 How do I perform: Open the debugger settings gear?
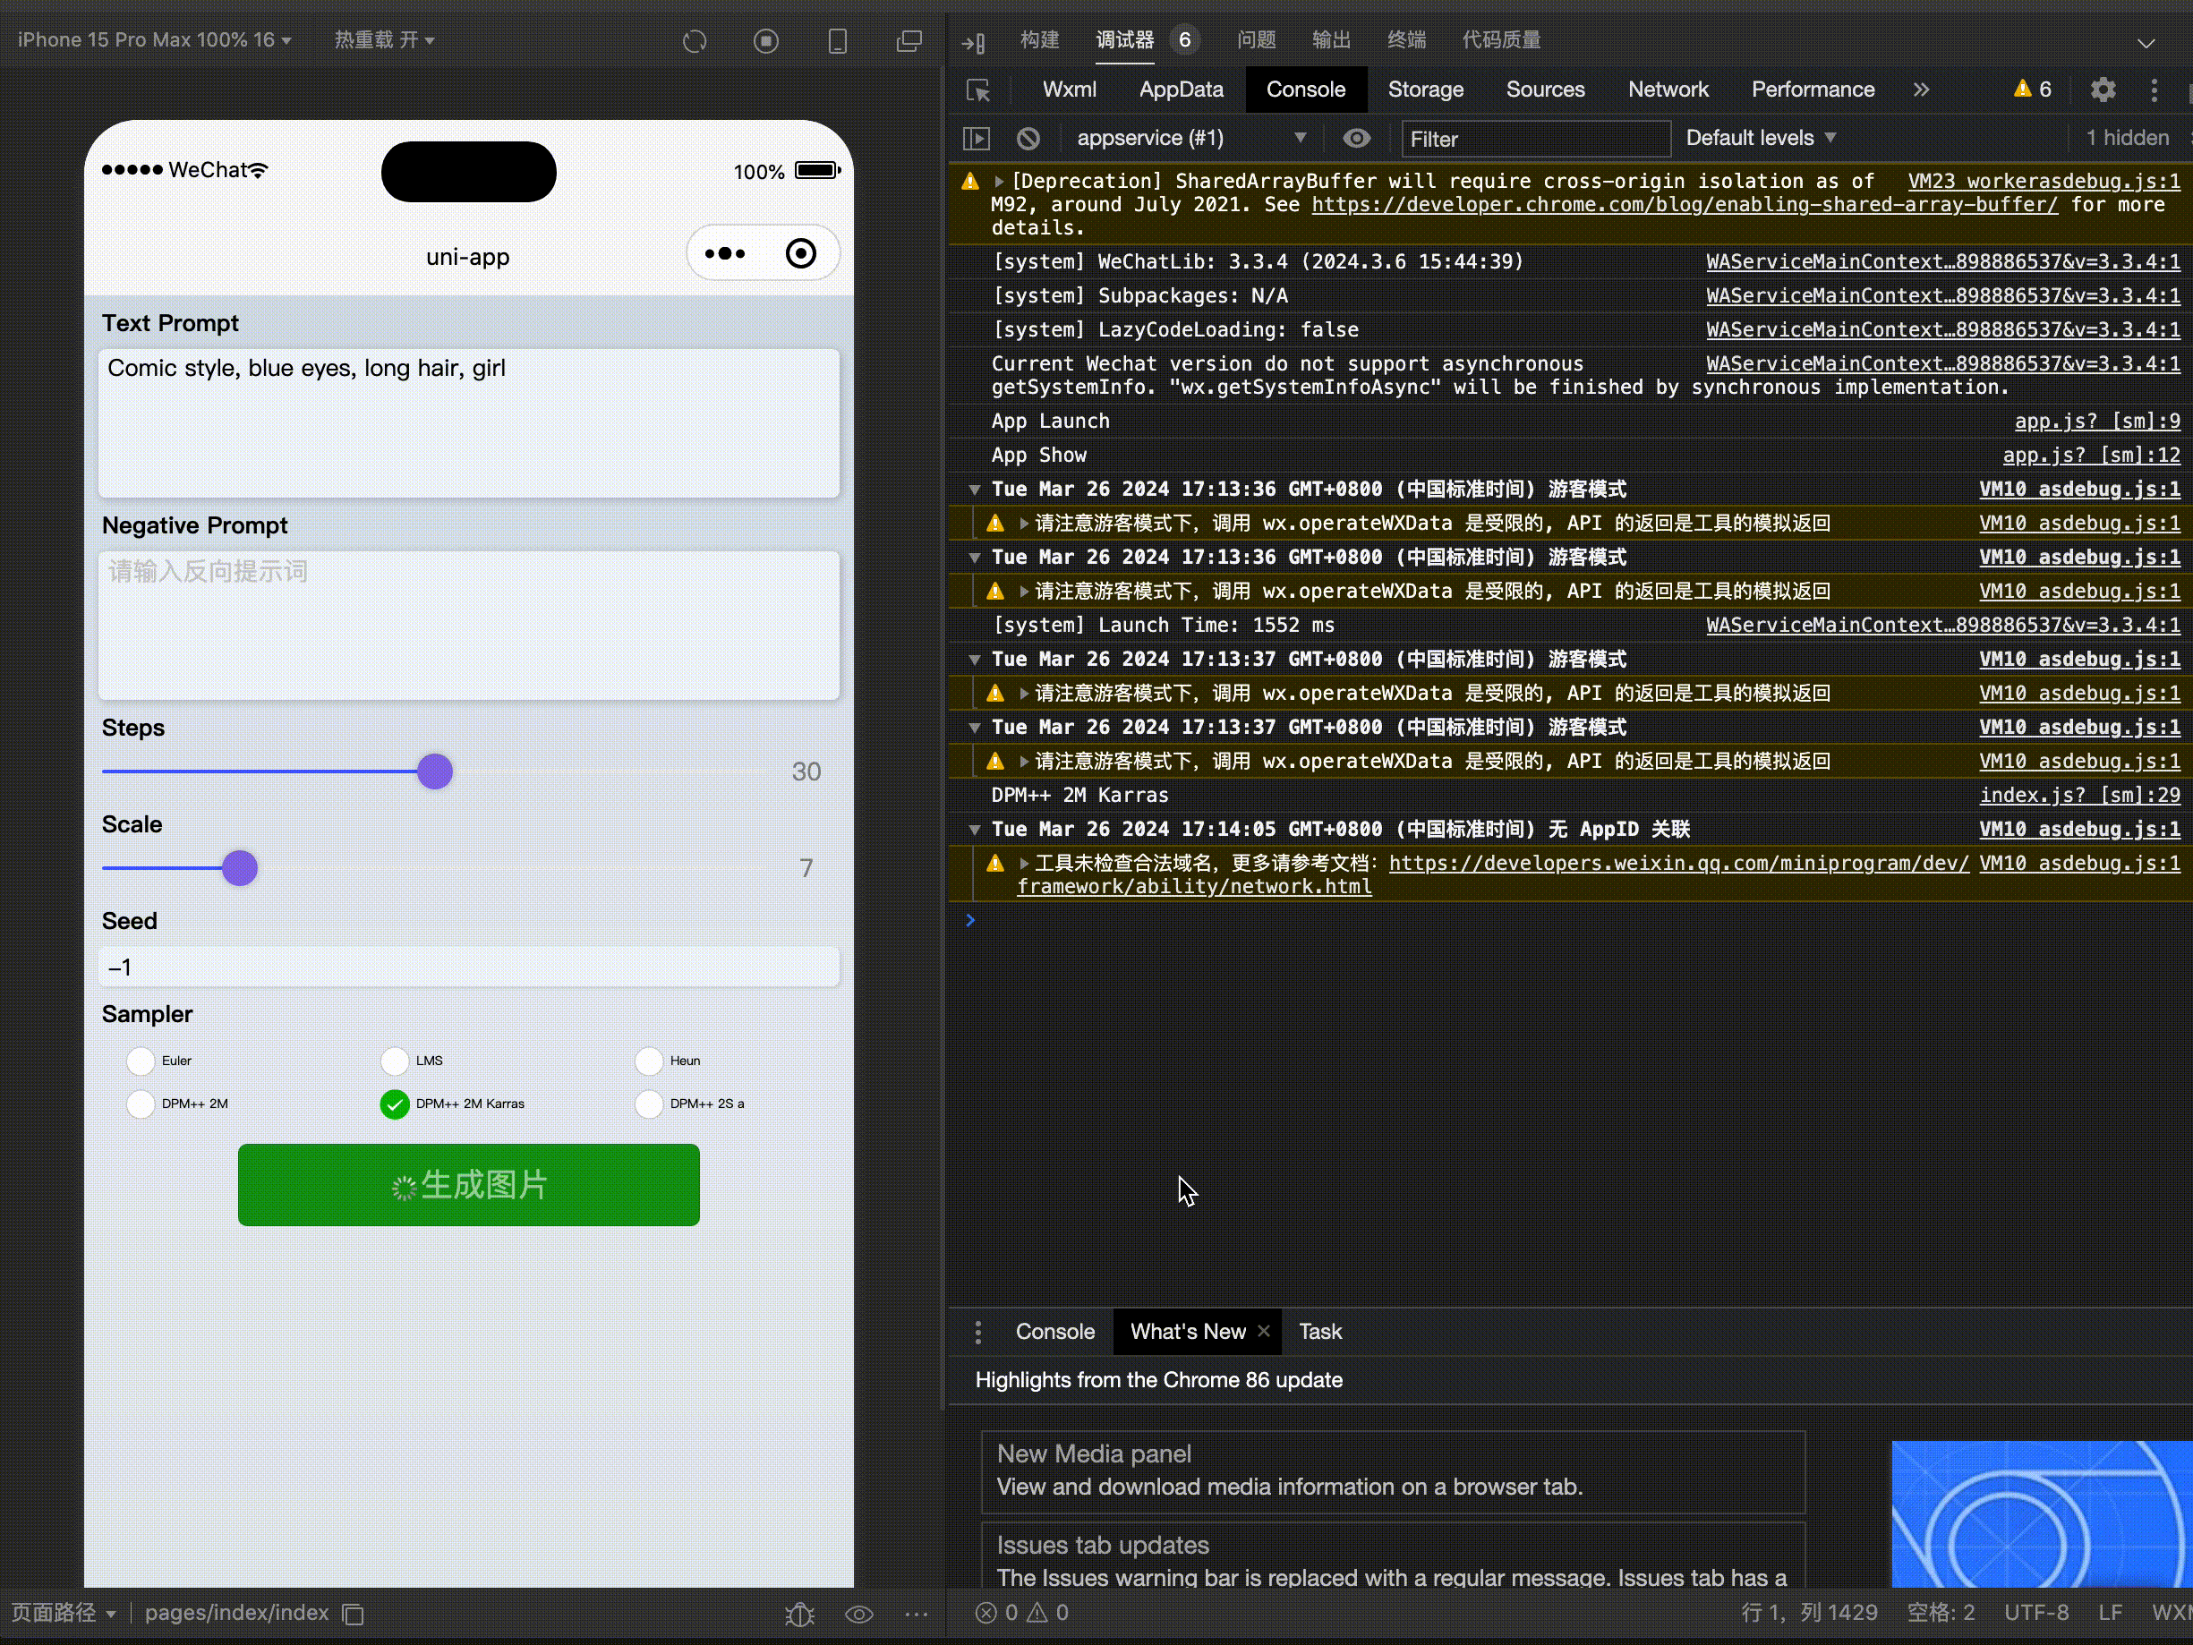2103,90
